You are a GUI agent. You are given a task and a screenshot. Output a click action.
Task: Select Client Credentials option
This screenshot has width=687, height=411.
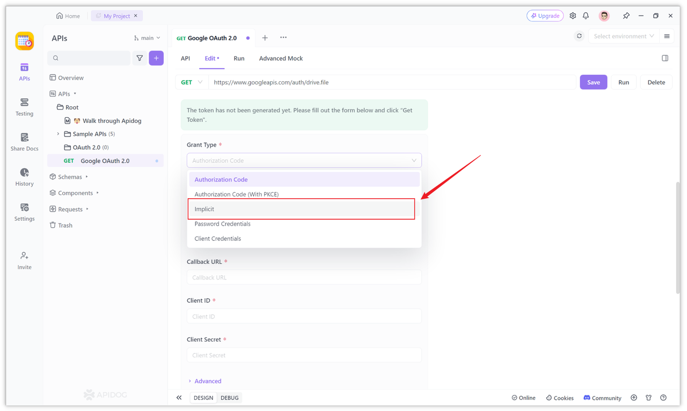click(x=304, y=239)
